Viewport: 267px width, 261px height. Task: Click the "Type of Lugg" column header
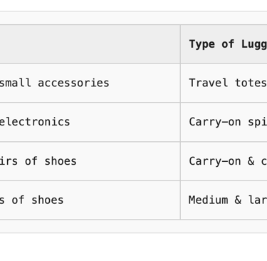224,44
